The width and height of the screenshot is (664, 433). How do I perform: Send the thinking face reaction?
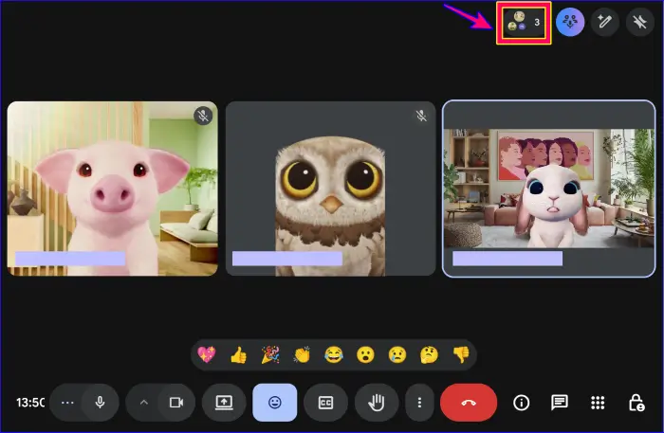coord(429,354)
